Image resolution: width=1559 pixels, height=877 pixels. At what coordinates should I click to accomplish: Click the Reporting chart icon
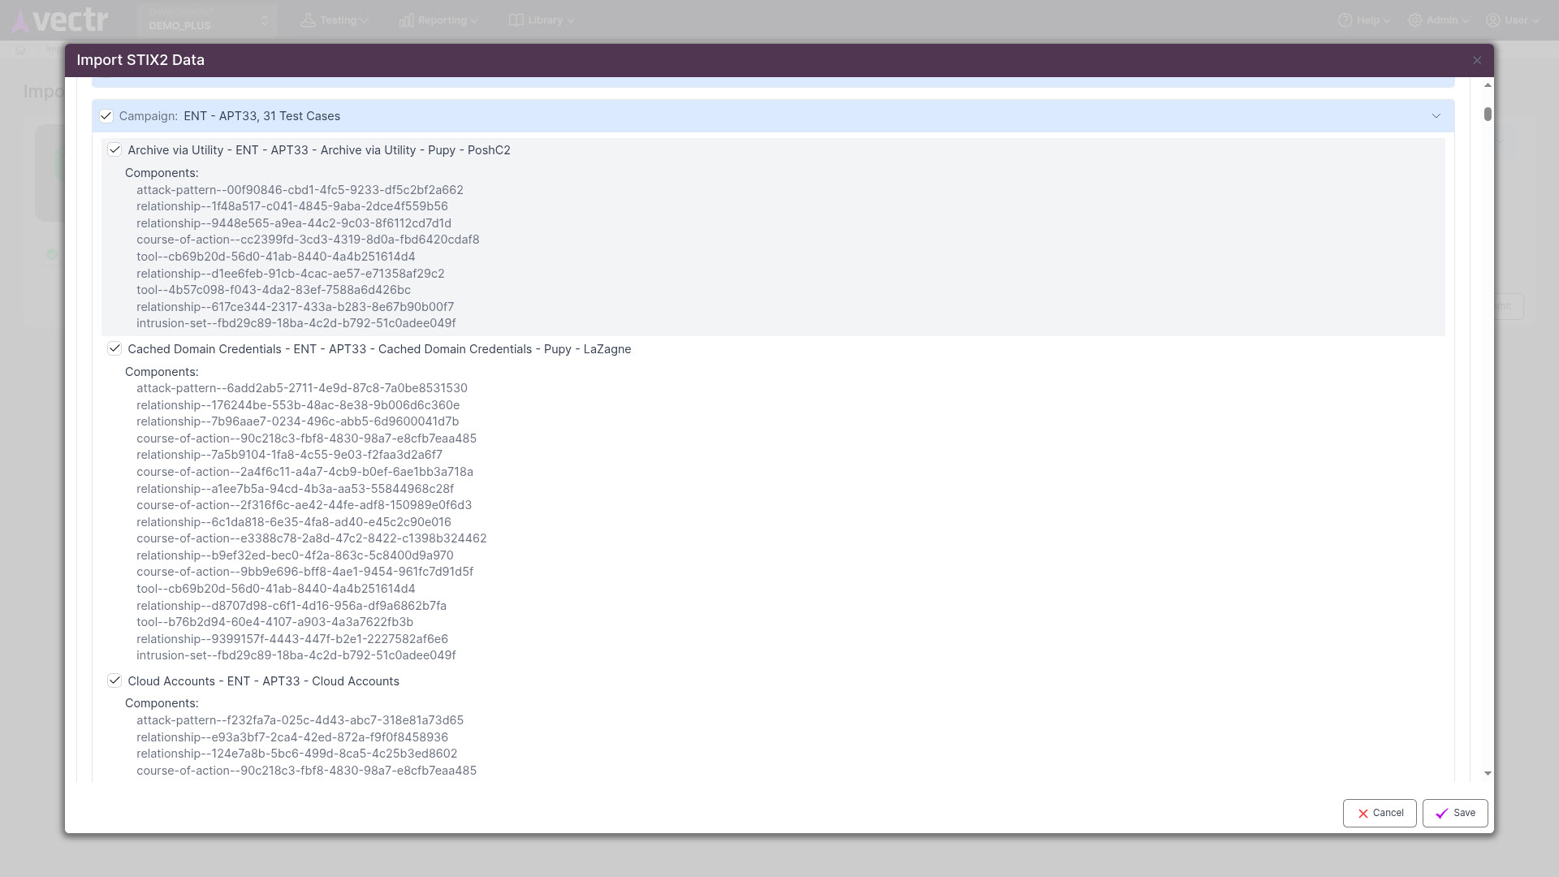tap(406, 20)
